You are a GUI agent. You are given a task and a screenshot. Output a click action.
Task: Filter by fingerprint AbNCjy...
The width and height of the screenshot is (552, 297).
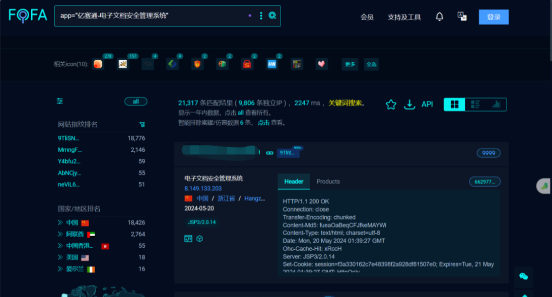coord(70,173)
